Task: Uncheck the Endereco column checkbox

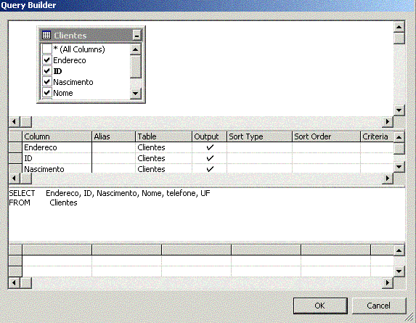Action: coord(47,60)
